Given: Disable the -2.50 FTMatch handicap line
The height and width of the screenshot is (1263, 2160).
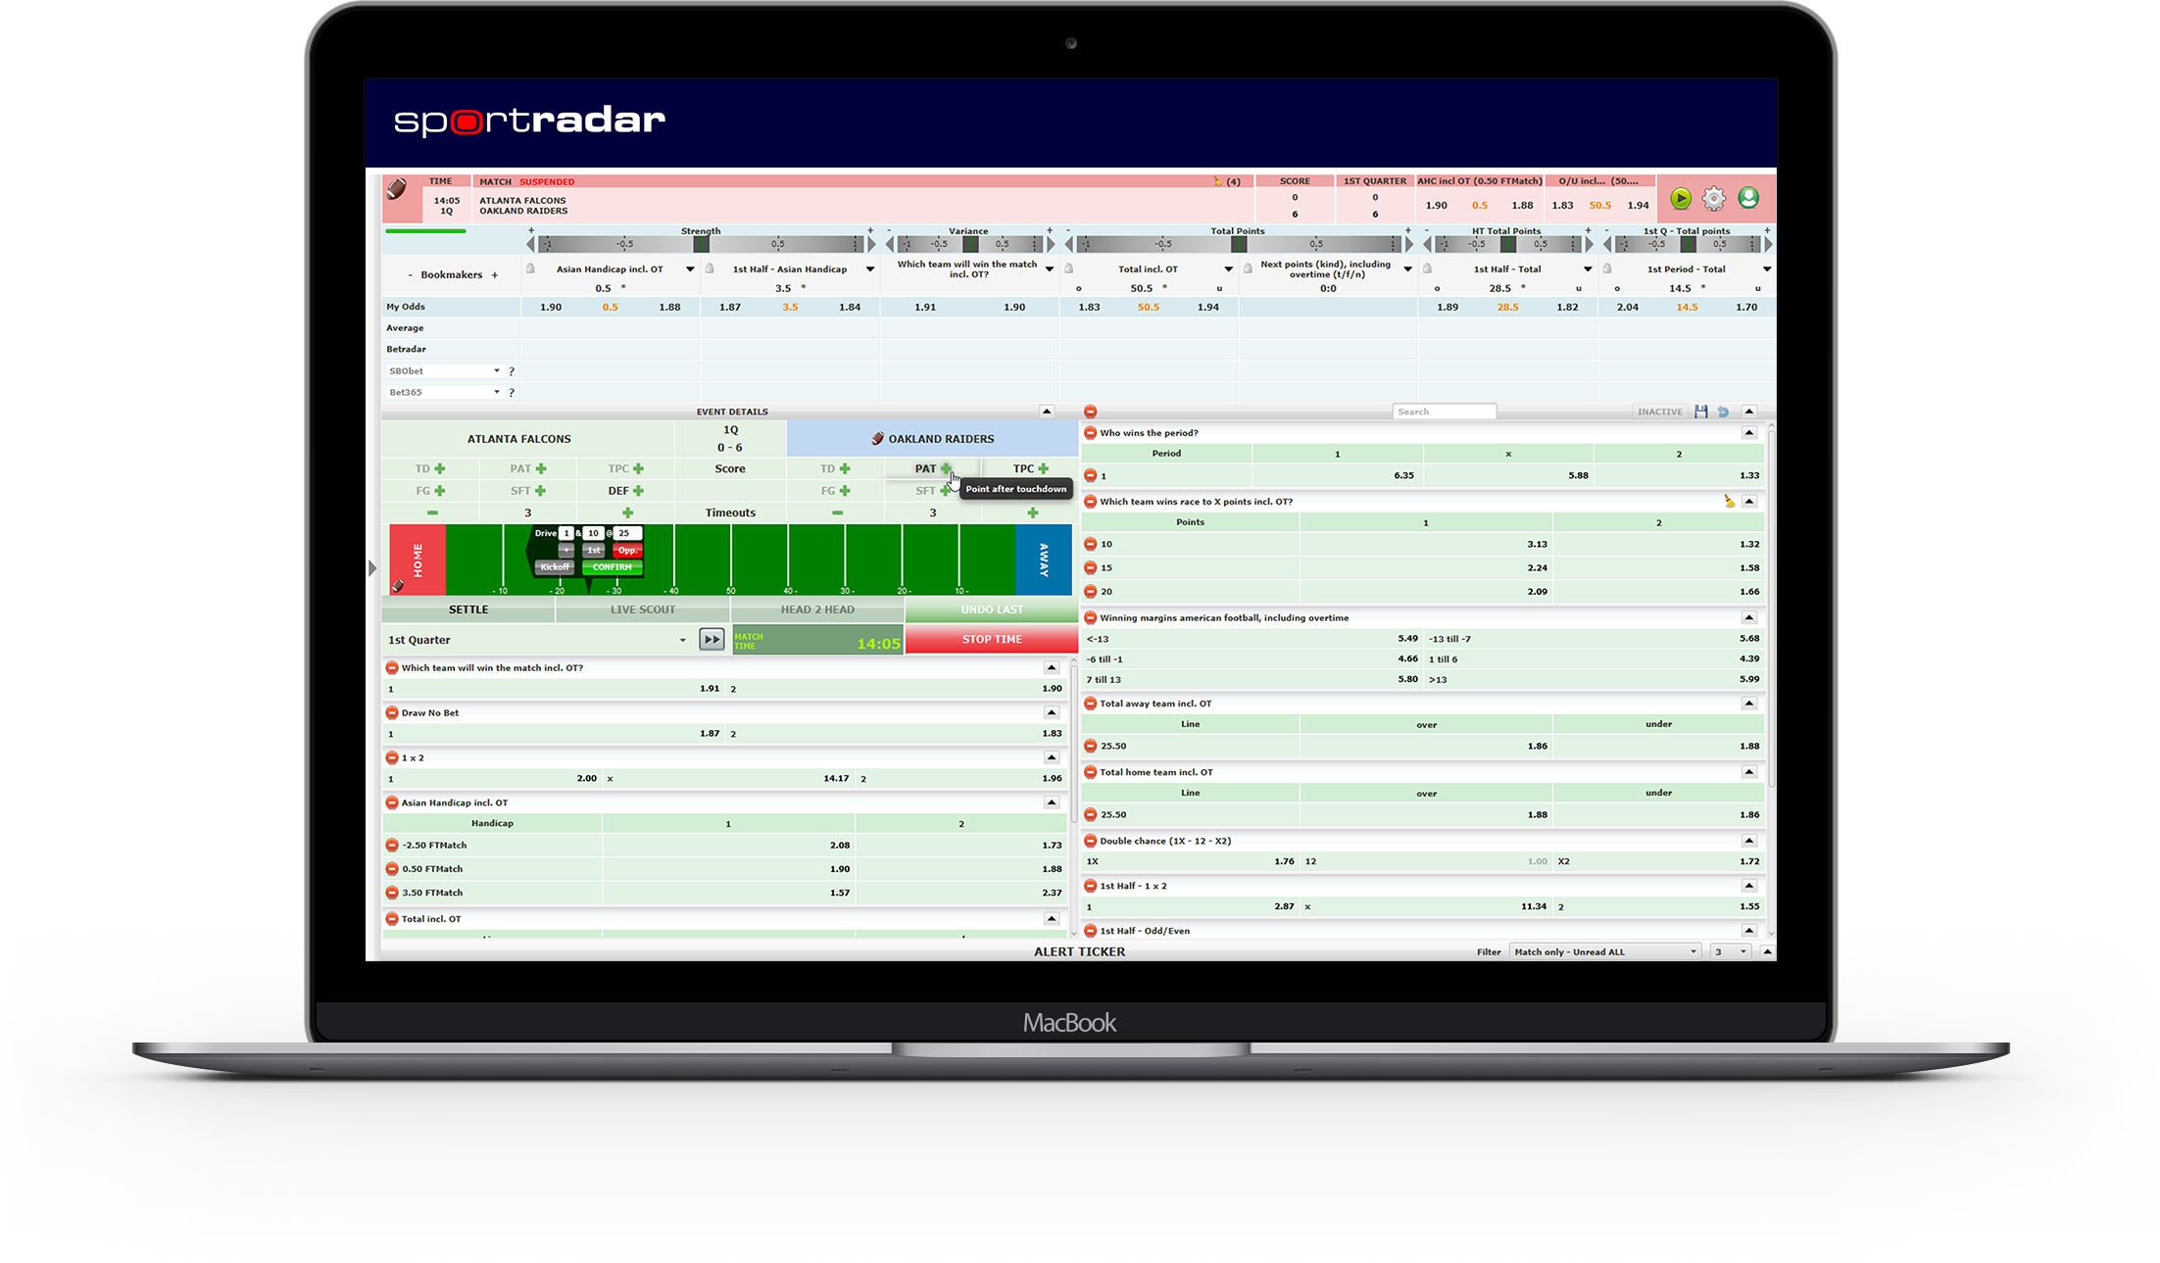Looking at the screenshot, I should pyautogui.click(x=392, y=845).
